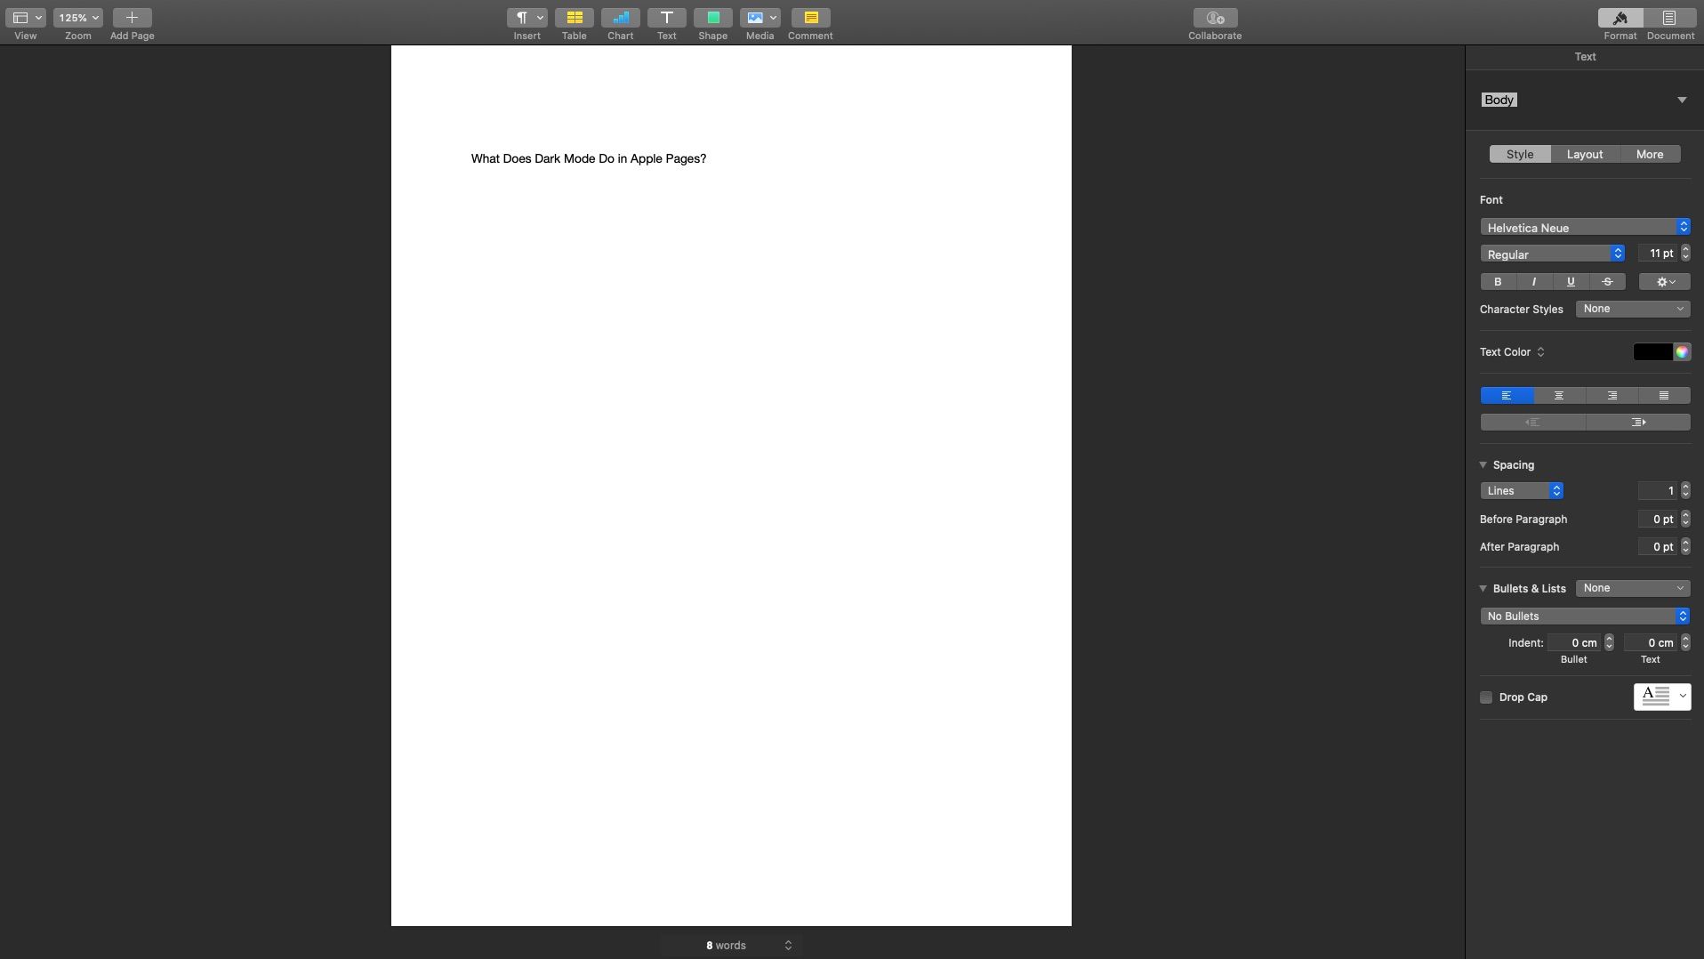
Task: Click the Collaborate icon
Action: click(x=1216, y=18)
